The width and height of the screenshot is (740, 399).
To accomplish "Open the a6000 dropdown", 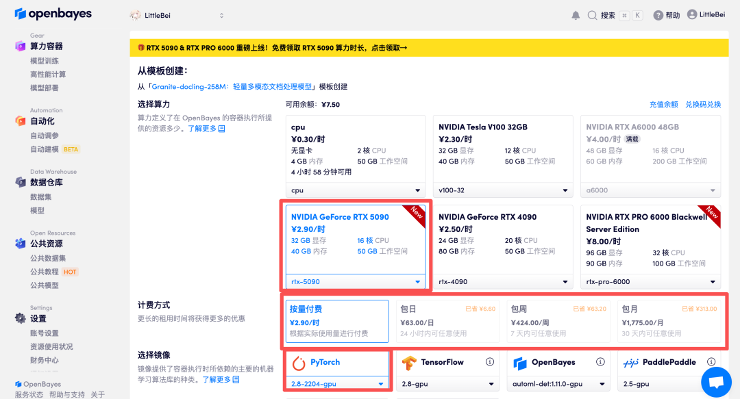I will point(650,190).
